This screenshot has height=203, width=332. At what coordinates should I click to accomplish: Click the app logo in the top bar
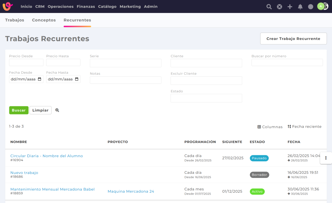[8, 6]
